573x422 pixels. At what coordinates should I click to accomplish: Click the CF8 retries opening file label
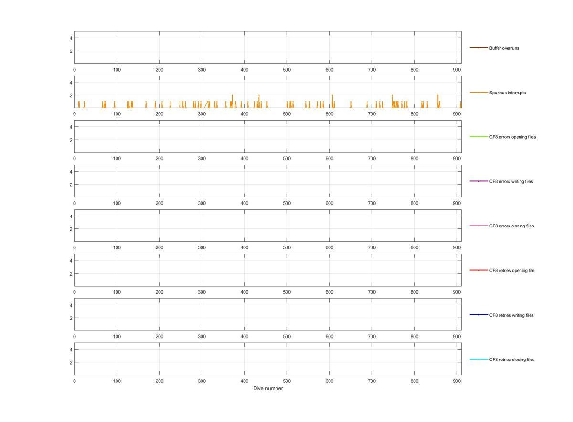pos(512,270)
